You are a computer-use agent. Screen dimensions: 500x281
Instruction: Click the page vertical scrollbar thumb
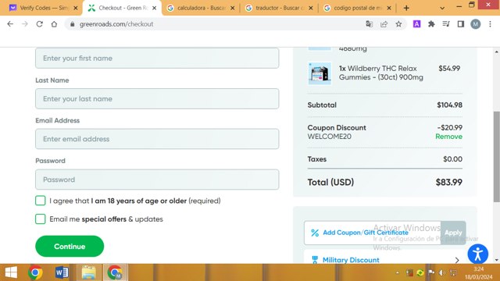pos(497,156)
